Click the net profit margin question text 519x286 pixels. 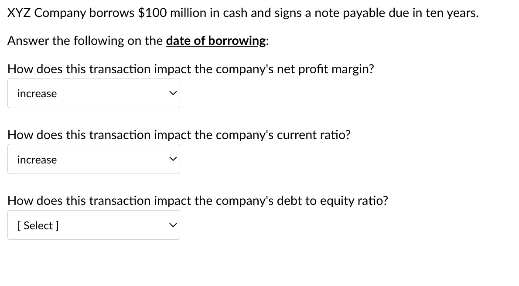(x=191, y=68)
